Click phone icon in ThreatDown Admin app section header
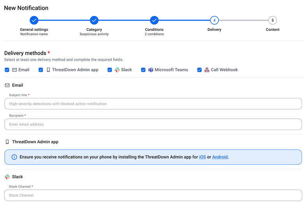 (7, 142)
